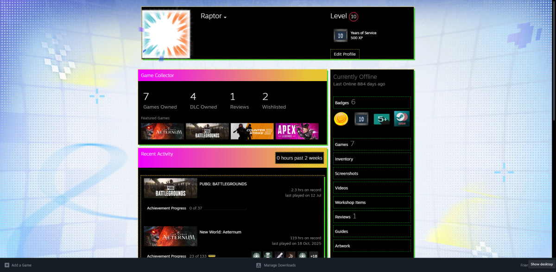Open the Workshop Items sidebar link
556x272 pixels.
pos(372,202)
